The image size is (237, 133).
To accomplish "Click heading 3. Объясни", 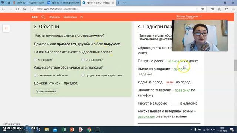I will (x=46, y=27).
